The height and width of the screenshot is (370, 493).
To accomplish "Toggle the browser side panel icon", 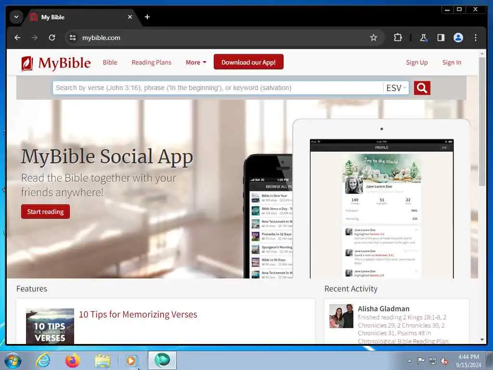I will click(441, 38).
